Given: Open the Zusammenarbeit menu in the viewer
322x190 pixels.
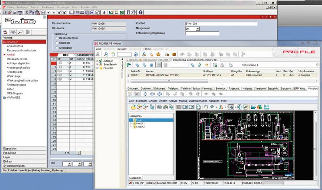Looking at the screenshot, I should pyautogui.click(x=198, y=101).
